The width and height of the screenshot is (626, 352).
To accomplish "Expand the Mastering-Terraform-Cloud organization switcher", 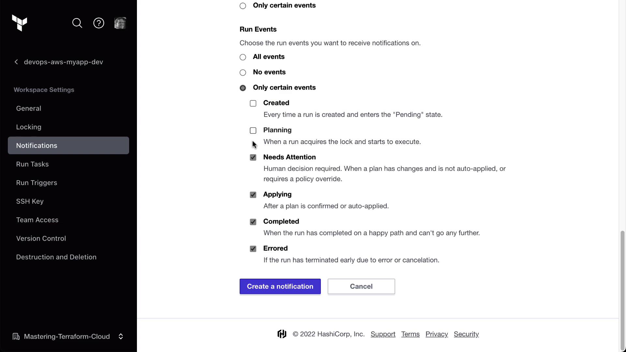I will point(121,336).
